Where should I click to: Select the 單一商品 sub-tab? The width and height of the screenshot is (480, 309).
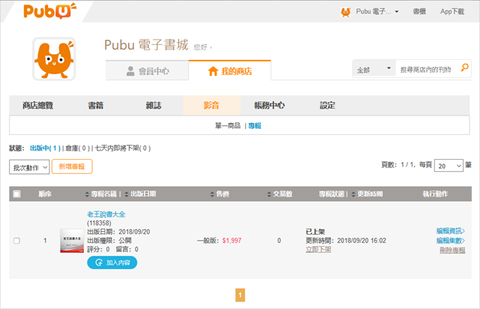pyautogui.click(x=228, y=125)
